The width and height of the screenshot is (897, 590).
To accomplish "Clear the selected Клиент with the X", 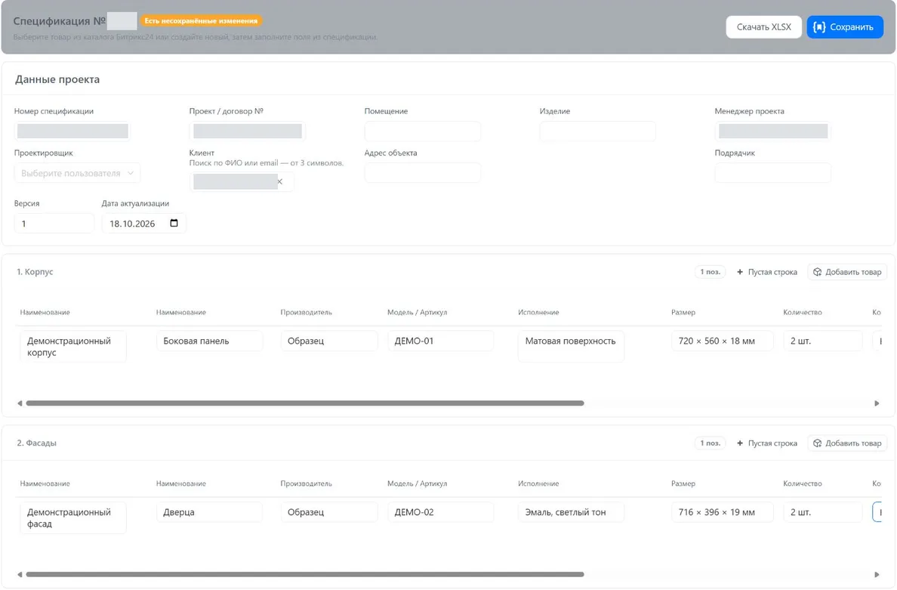I will pyautogui.click(x=279, y=181).
